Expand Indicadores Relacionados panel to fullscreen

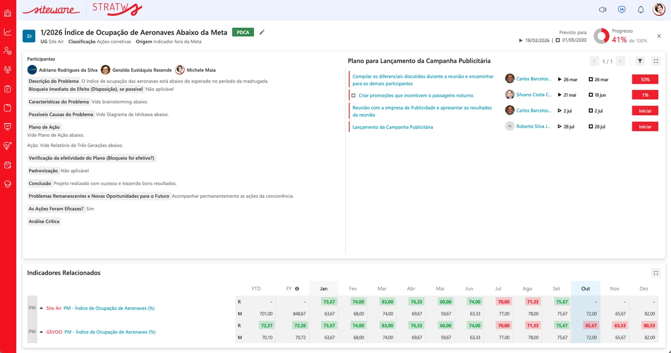coord(656,273)
